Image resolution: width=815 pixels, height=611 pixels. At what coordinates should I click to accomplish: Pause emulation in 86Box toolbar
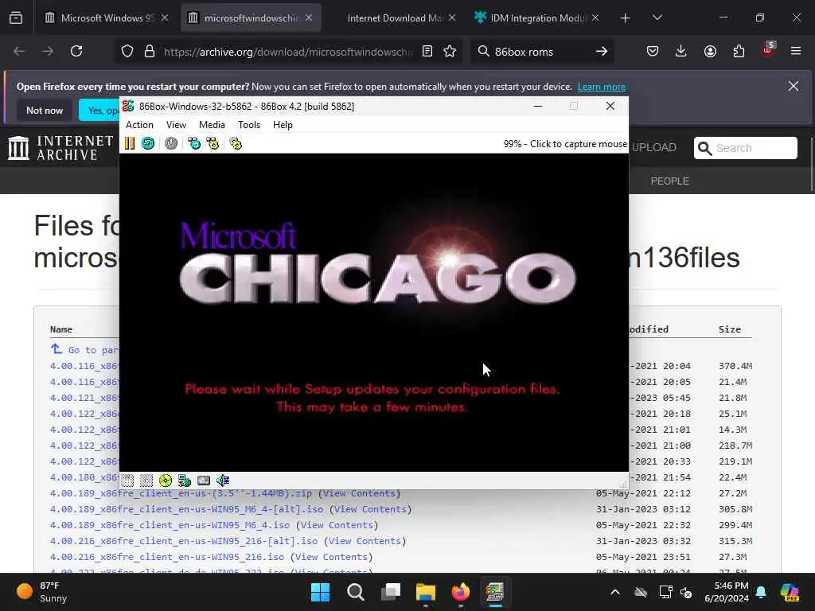click(x=130, y=143)
